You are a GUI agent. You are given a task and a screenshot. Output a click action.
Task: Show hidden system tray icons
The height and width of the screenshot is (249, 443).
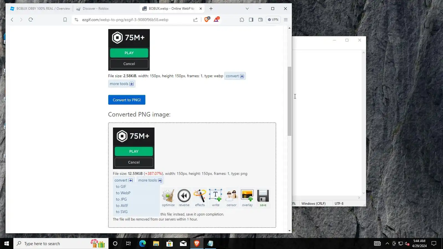pos(387,243)
